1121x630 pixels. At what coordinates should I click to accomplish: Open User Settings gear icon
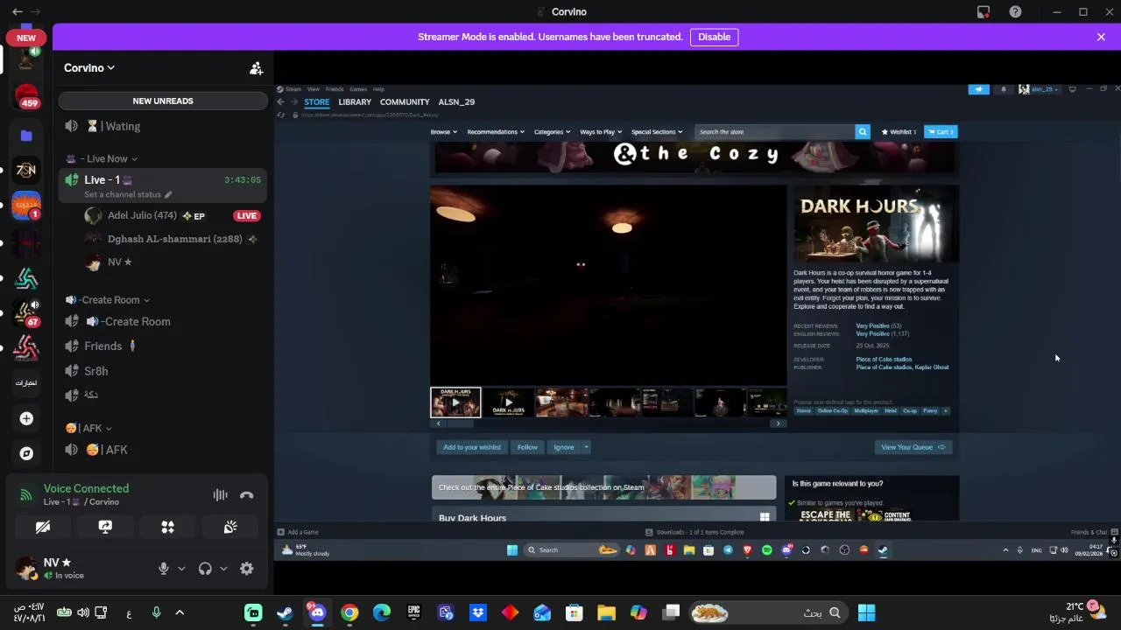click(x=247, y=568)
